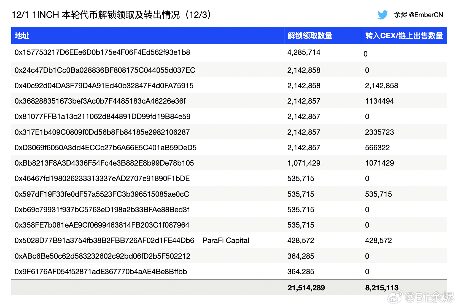Select address 0x81077FFB1a13c211062d844891DD99fd19B84e59

pos(103,117)
